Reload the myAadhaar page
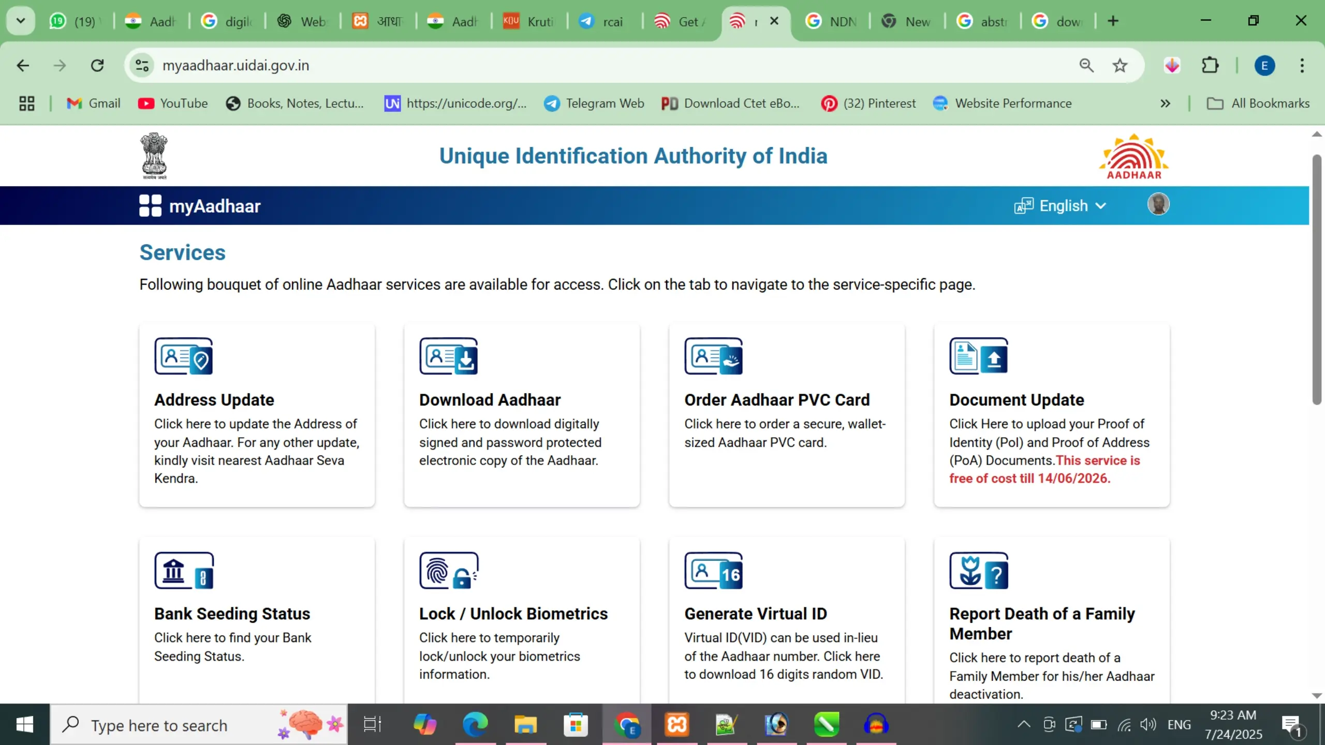1325x745 pixels. click(x=97, y=66)
